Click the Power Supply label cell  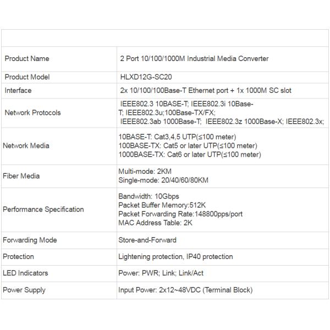coord(24,290)
